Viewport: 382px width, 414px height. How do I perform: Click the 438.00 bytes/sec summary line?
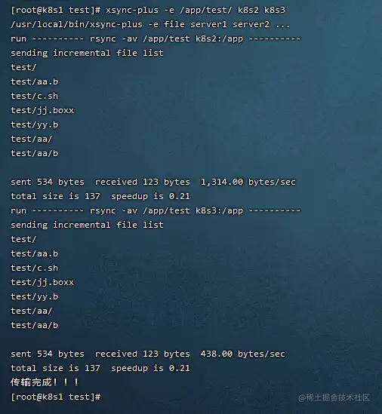tap(148, 354)
